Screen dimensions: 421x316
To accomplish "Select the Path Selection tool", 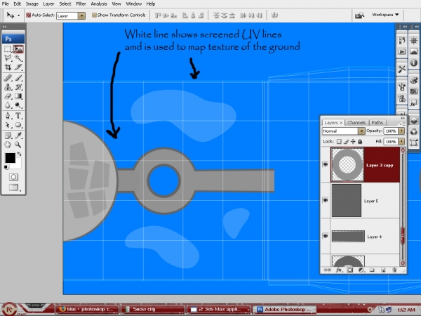I will point(8,125).
